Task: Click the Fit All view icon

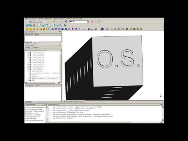Action: [x=27, y=25]
